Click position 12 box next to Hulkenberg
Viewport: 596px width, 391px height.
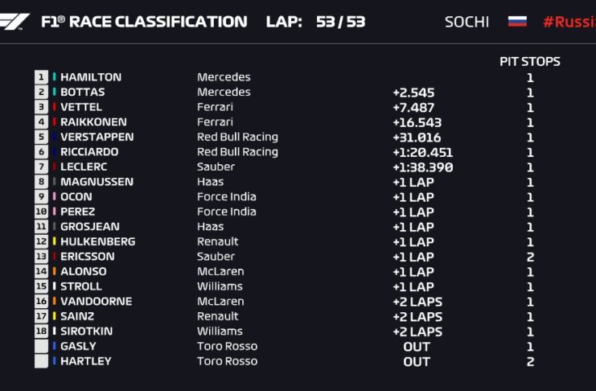[x=41, y=241]
